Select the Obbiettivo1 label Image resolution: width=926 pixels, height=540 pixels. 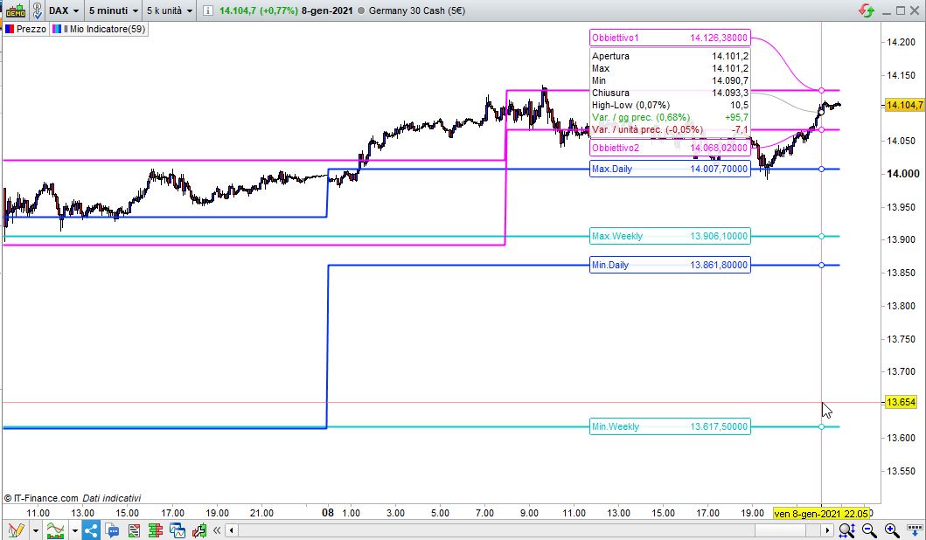670,38
